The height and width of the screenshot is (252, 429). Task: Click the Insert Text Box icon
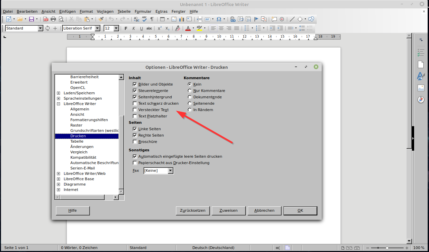click(x=189, y=19)
